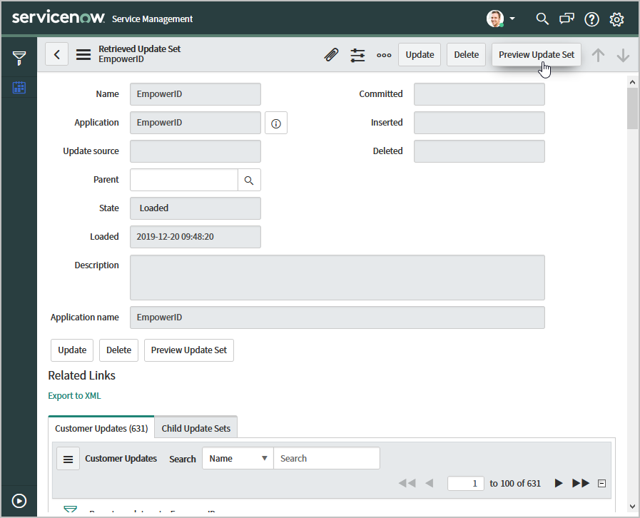
Task: Click into the Customer Updates Search field
Action: click(x=326, y=458)
